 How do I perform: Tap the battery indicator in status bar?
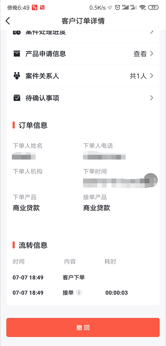pyautogui.click(x=153, y=8)
